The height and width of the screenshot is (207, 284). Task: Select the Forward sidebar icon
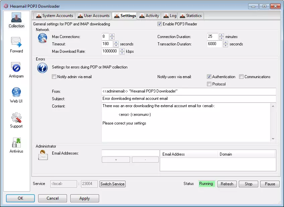[16, 42]
